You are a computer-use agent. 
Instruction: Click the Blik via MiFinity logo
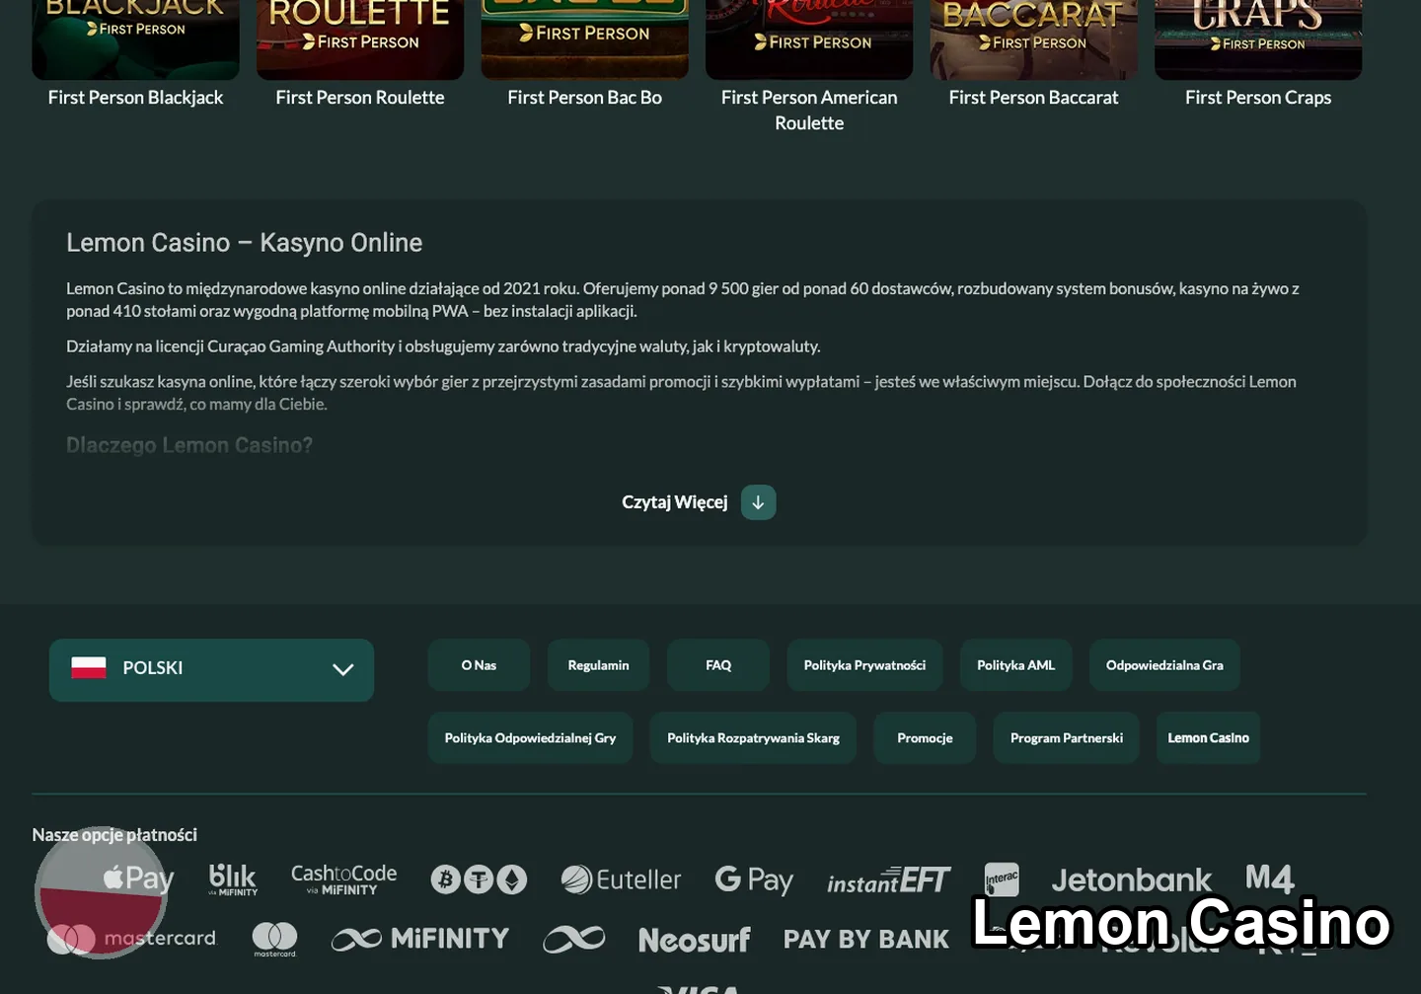click(233, 879)
